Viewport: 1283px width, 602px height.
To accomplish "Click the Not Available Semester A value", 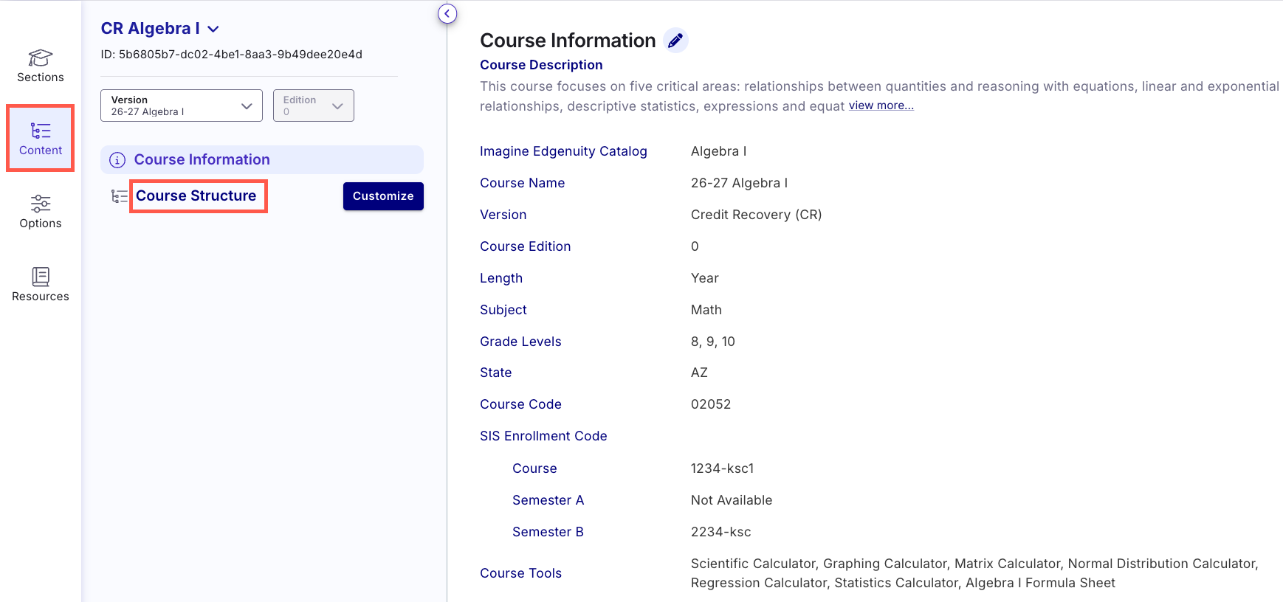I will coord(731,500).
